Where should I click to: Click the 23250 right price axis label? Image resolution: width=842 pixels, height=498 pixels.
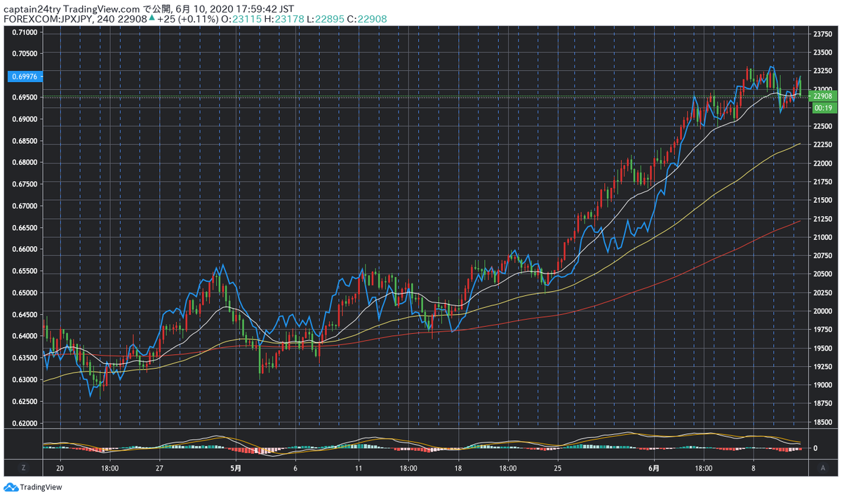(x=823, y=71)
